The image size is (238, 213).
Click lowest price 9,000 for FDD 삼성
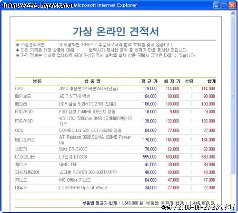click(x=174, y=112)
